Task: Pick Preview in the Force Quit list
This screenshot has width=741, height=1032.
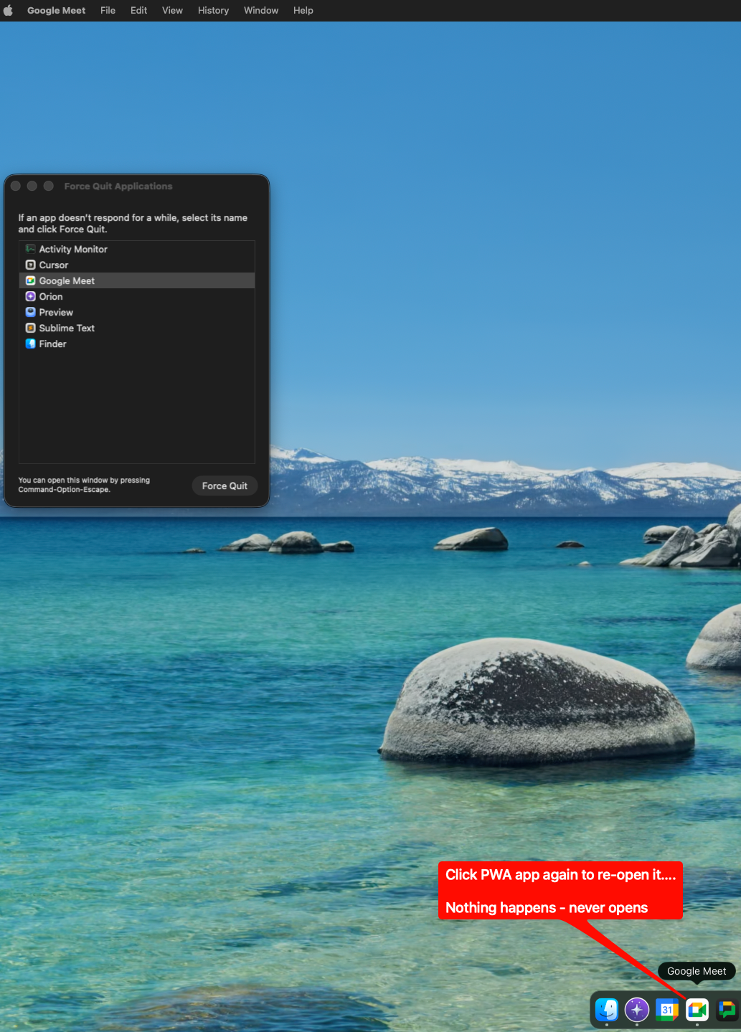Action: pyautogui.click(x=56, y=312)
